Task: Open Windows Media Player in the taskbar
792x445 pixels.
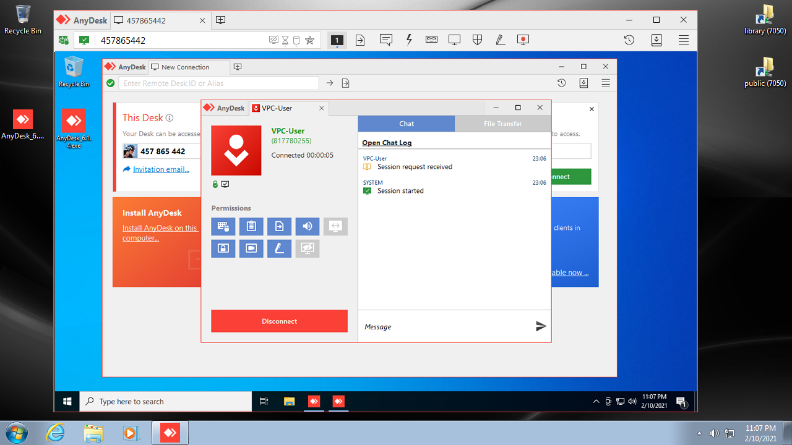Action: tap(131, 433)
